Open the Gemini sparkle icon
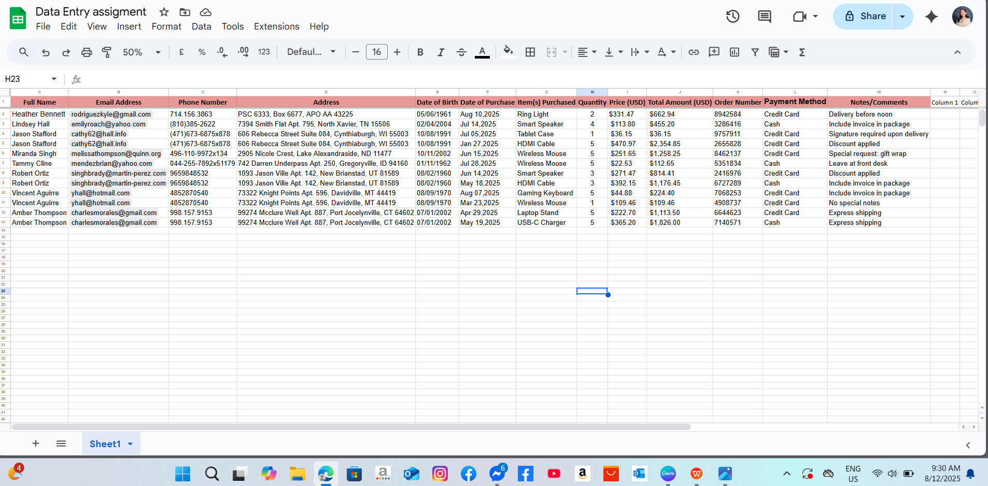Screen dimensions: 988x486 (931, 17)
